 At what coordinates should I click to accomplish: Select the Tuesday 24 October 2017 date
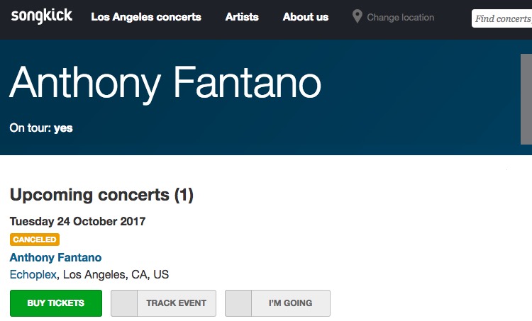[x=78, y=221]
